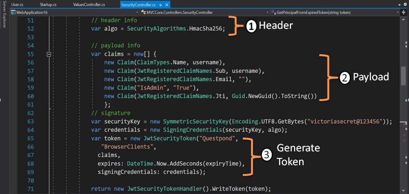Viewport: 409px width, 194px height.
Task: Open the GetPrincipalFromExpiredToken member dropdown
Action: click(397, 13)
